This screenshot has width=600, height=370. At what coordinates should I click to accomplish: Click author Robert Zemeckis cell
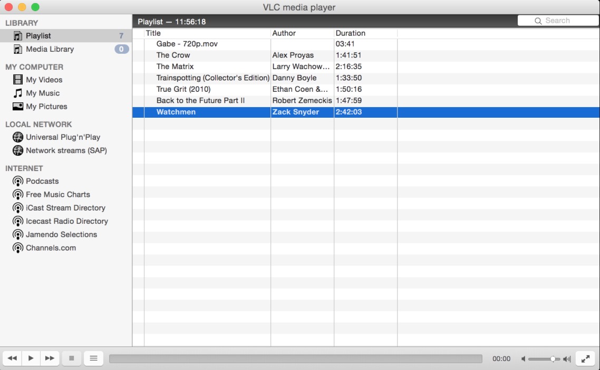[x=302, y=100]
